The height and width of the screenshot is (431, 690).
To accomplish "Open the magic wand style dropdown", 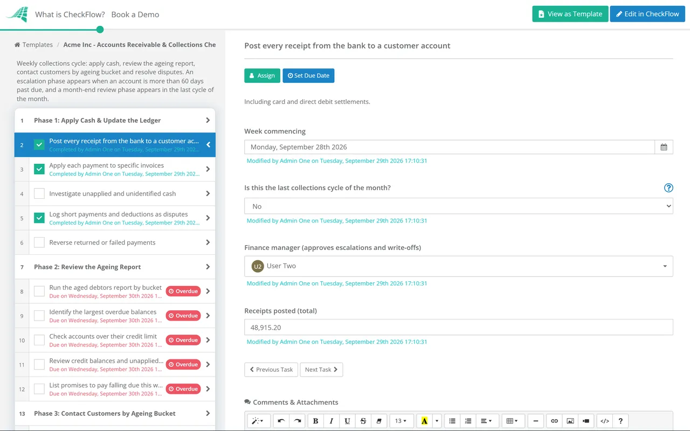I will coord(259,421).
